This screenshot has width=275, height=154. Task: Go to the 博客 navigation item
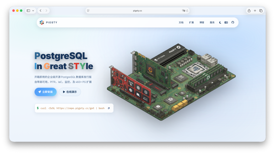click(x=202, y=22)
